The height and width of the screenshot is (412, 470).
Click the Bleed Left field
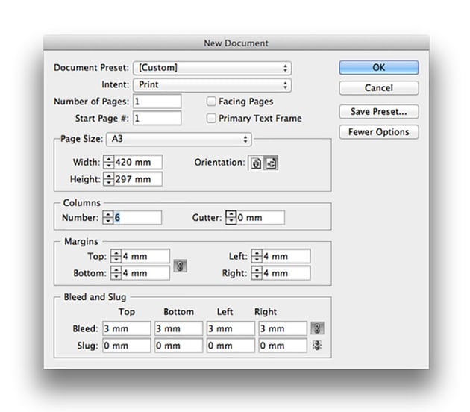pyautogui.click(x=231, y=328)
